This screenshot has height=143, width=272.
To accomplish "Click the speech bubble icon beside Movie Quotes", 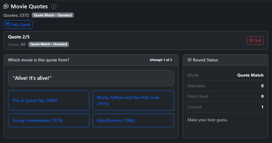I will [6, 7].
